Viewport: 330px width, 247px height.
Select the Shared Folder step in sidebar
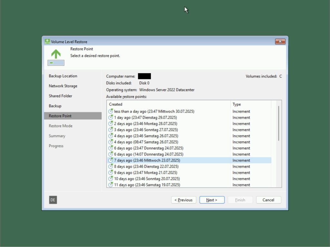point(61,96)
